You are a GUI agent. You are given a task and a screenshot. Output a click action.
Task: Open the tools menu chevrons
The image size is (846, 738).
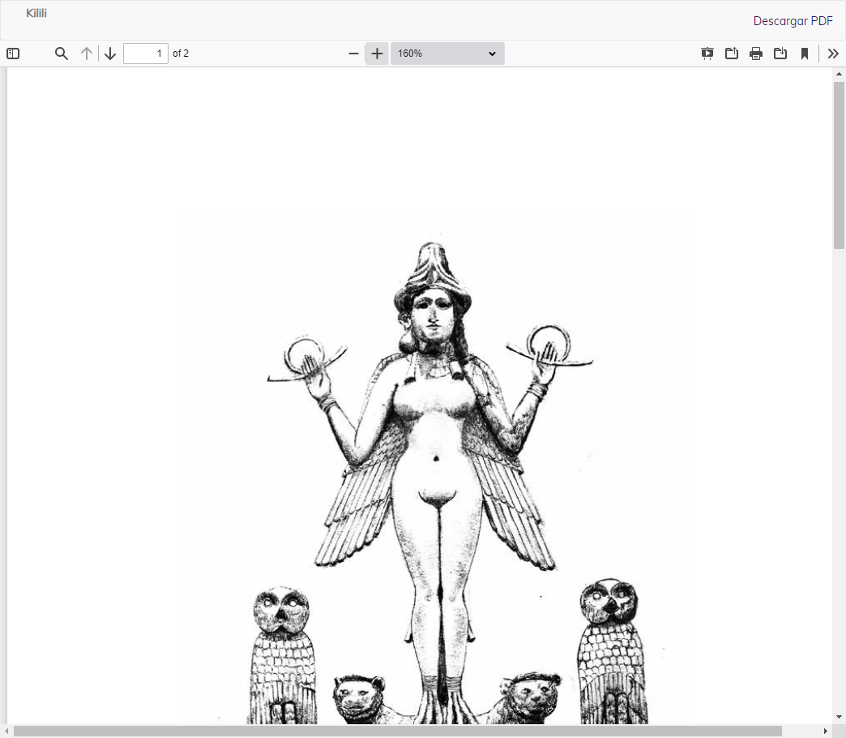pos(833,54)
